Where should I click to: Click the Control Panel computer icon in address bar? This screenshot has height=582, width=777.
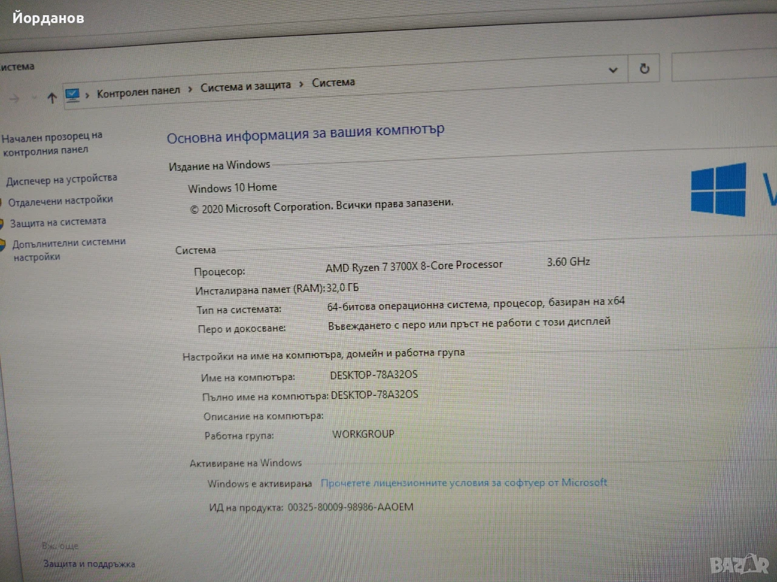(72, 95)
